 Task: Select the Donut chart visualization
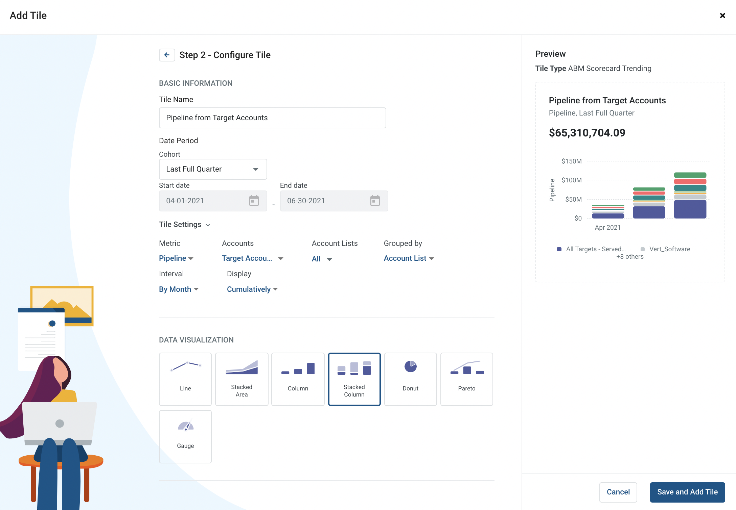pyautogui.click(x=410, y=379)
